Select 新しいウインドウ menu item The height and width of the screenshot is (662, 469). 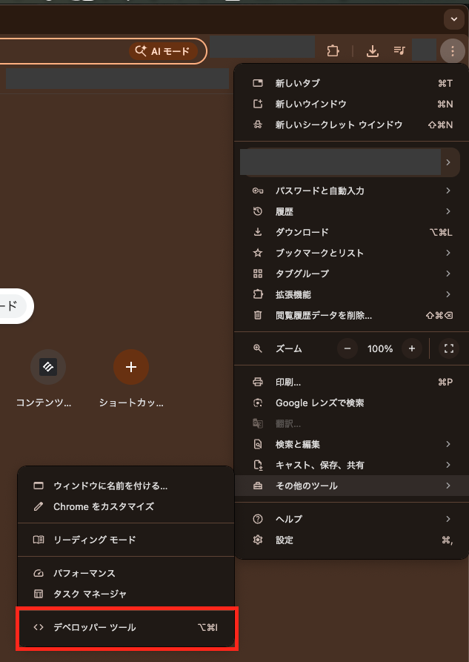352,104
